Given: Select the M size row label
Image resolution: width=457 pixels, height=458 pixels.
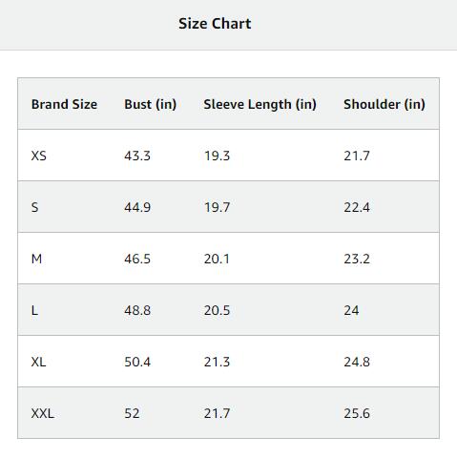Looking at the screenshot, I should click(36, 259).
